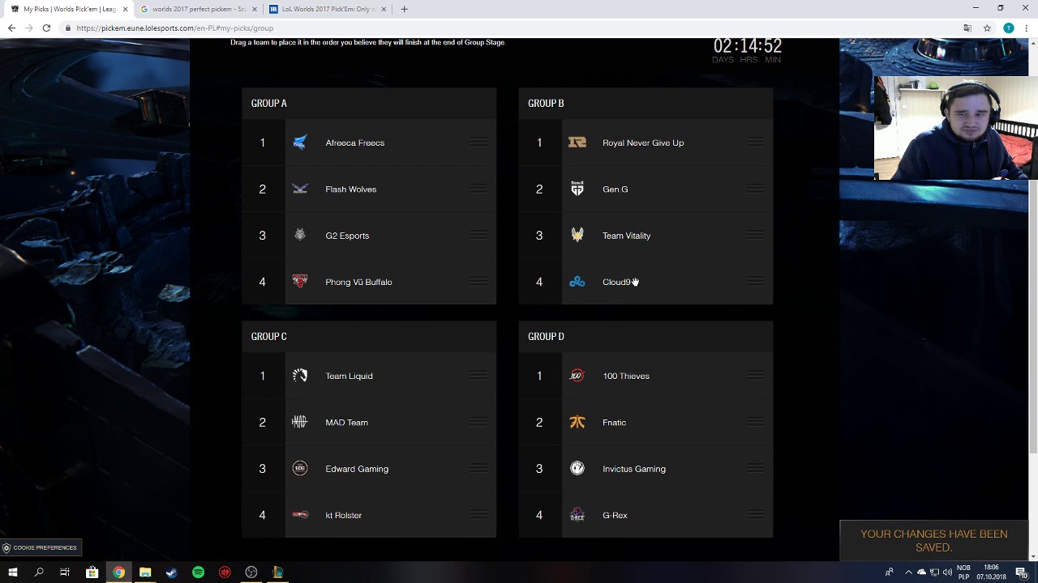Bookmark this page with star icon

[x=987, y=28]
